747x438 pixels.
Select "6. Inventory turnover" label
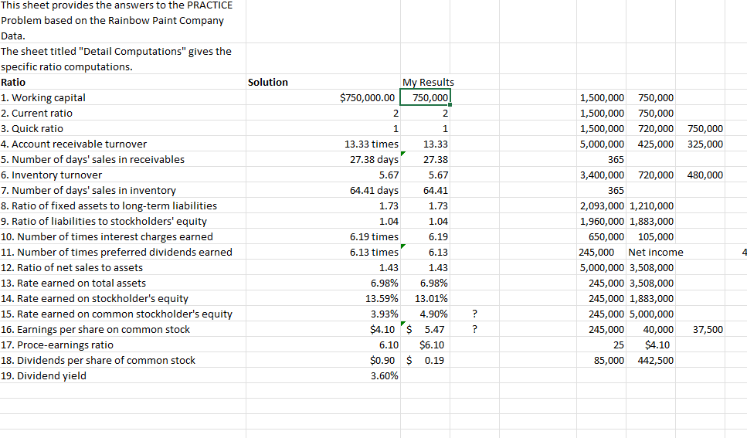point(123,175)
